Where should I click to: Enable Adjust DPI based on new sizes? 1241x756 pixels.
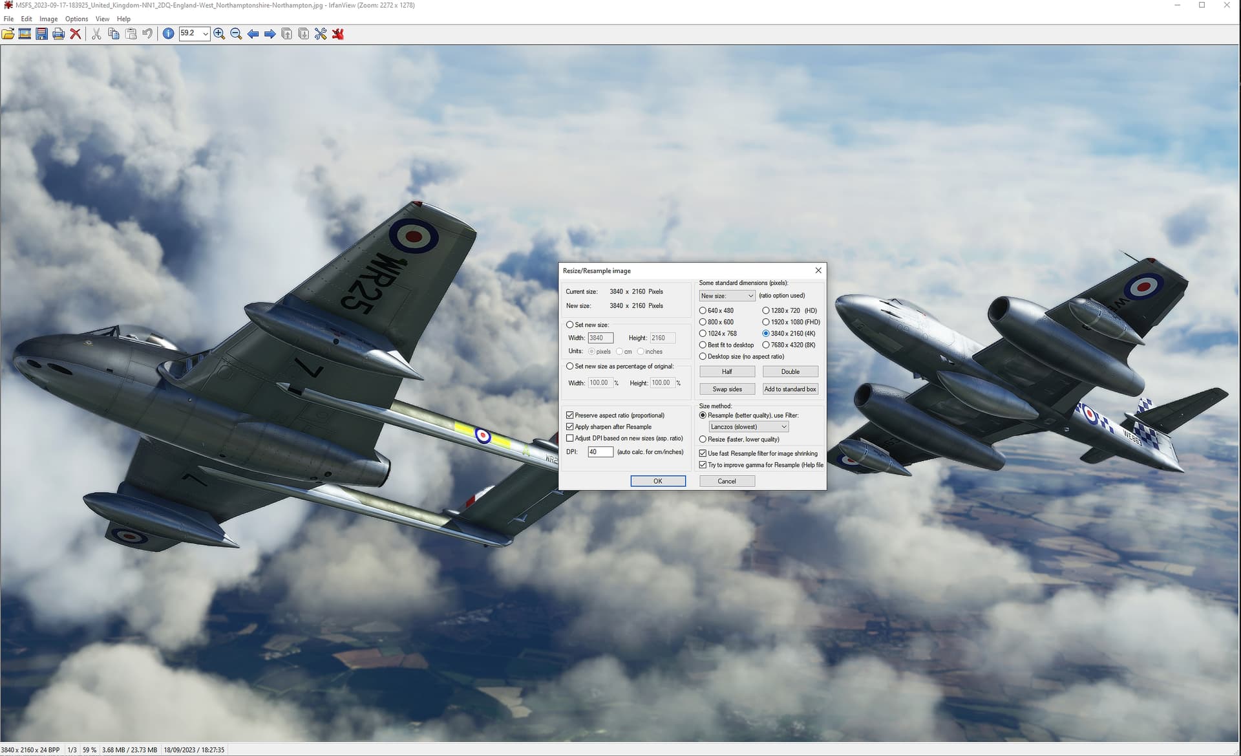(x=570, y=438)
